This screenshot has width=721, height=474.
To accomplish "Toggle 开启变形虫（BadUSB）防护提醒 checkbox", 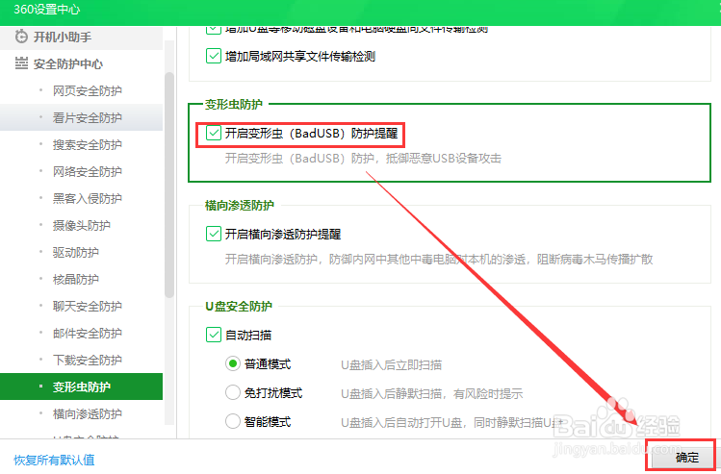I will click(214, 134).
